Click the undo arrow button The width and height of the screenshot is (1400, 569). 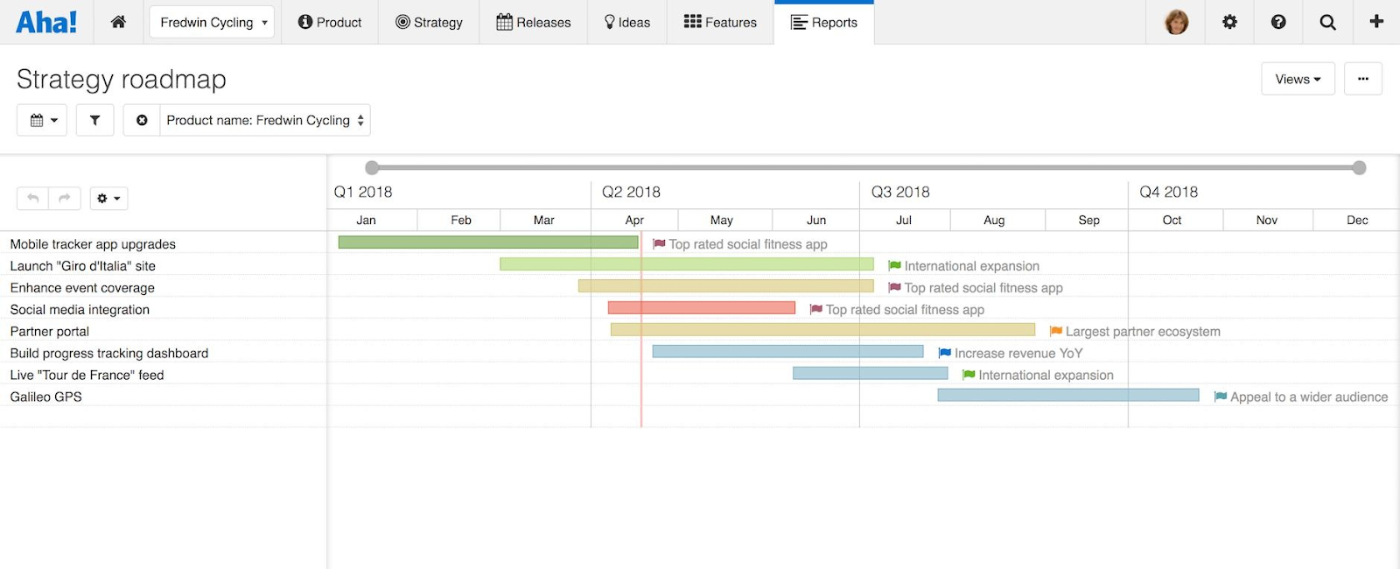pos(33,199)
